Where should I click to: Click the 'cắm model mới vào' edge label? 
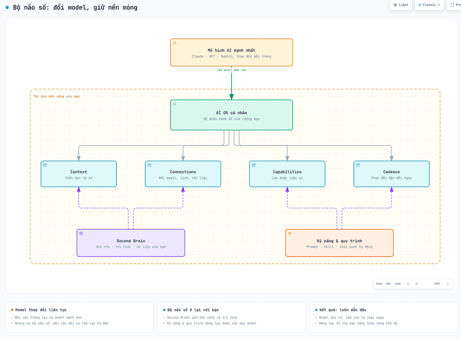pos(232,70)
